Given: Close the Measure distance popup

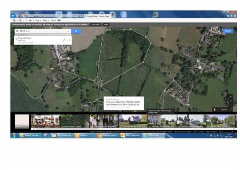Looking at the screenshot, I should (142, 98).
